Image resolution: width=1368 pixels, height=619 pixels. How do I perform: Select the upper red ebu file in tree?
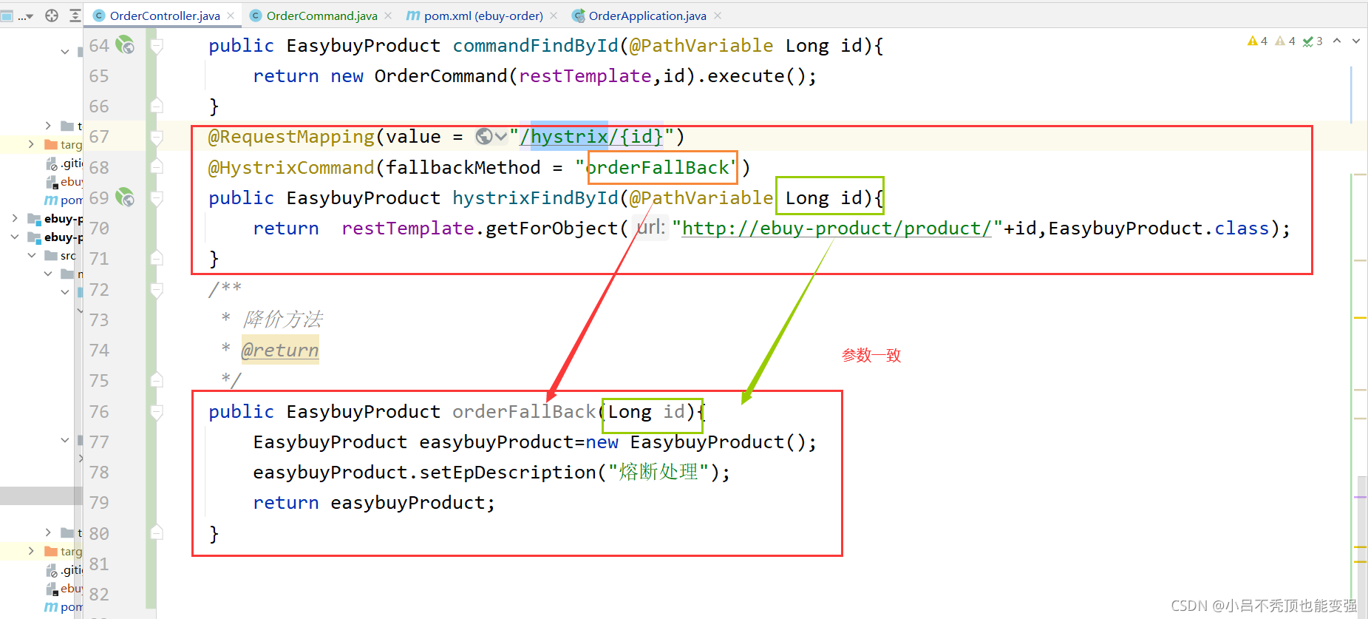tap(64, 182)
